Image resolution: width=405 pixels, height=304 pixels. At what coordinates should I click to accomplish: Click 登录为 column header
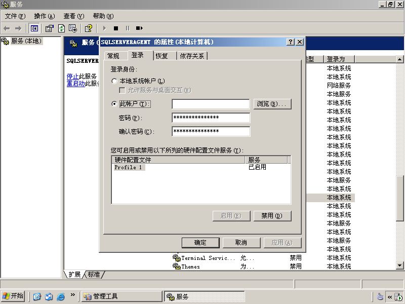(x=339, y=59)
